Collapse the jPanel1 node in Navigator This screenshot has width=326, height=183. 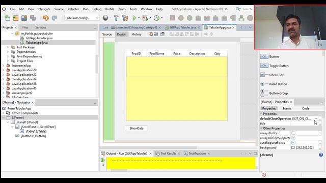pos(8,122)
